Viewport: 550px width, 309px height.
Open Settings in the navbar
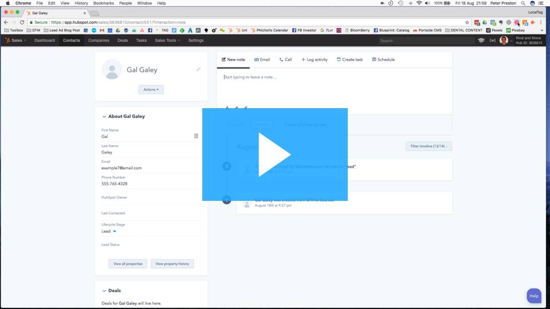point(196,40)
